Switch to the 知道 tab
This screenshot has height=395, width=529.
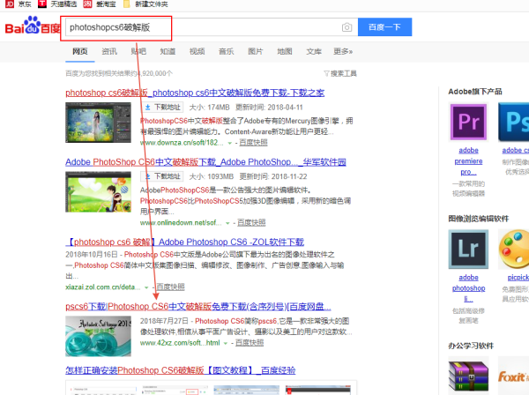coord(168,51)
